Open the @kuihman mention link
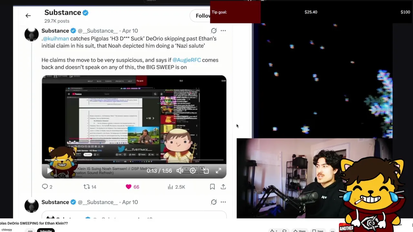This screenshot has height=232, width=413. click(56, 38)
